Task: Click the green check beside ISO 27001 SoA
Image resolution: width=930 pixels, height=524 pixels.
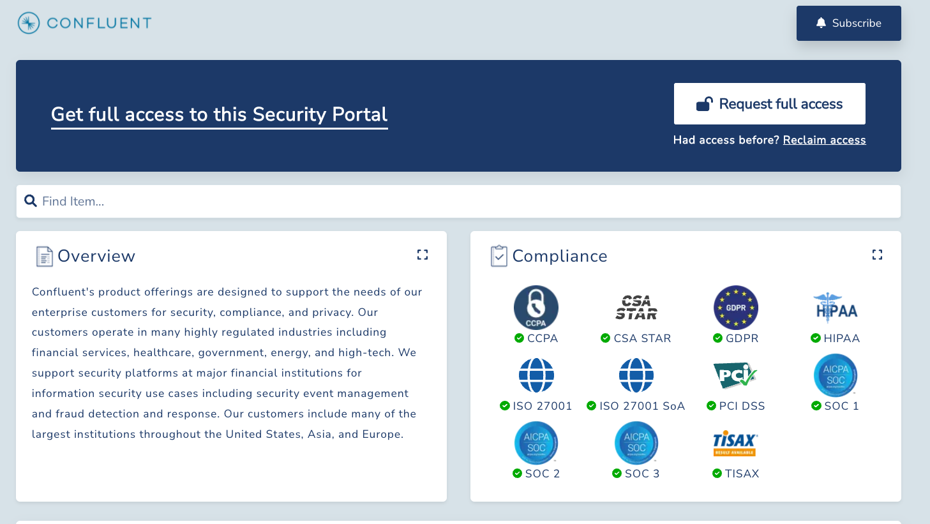Action: click(591, 406)
